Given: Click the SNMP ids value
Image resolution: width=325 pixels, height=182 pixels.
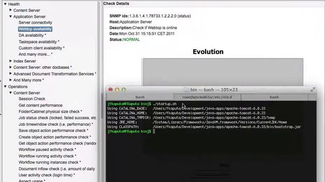Looking at the screenshot, I should click(x=160, y=16).
